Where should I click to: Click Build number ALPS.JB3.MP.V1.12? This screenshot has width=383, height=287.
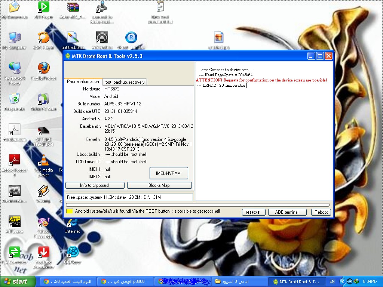[123, 104]
